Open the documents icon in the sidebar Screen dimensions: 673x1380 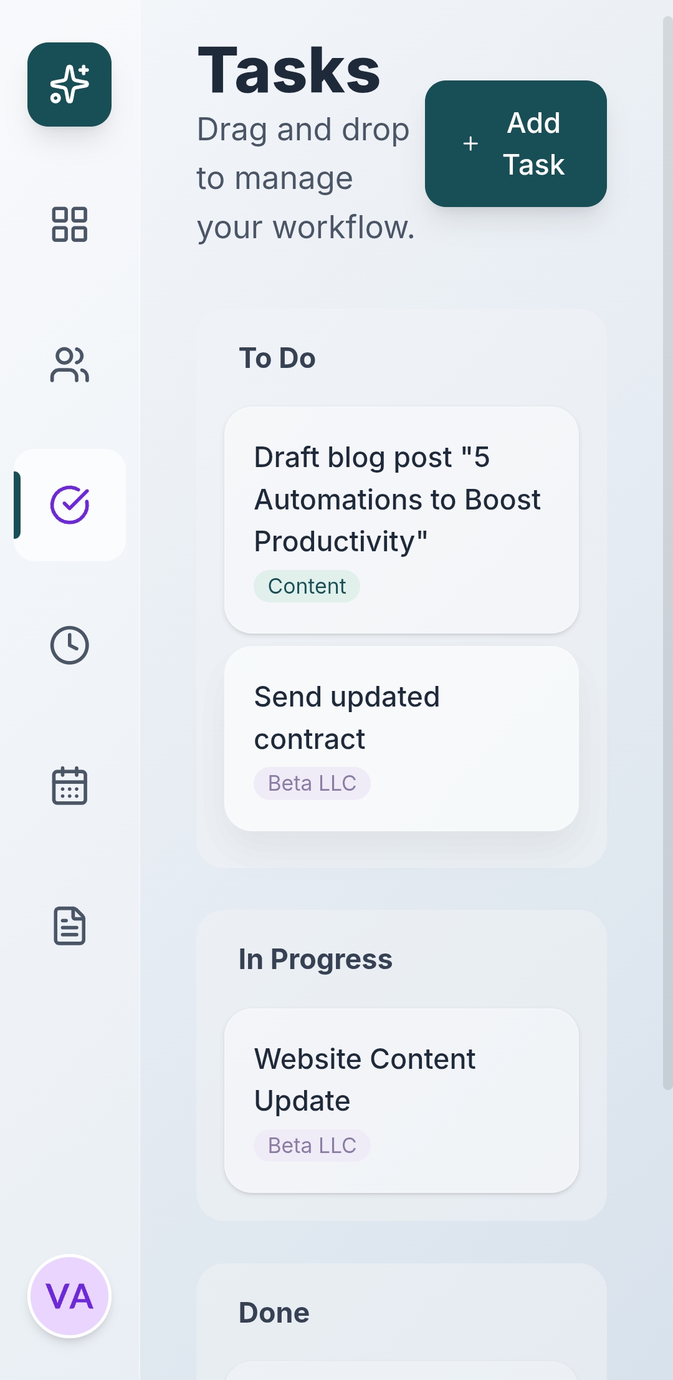coord(69,927)
